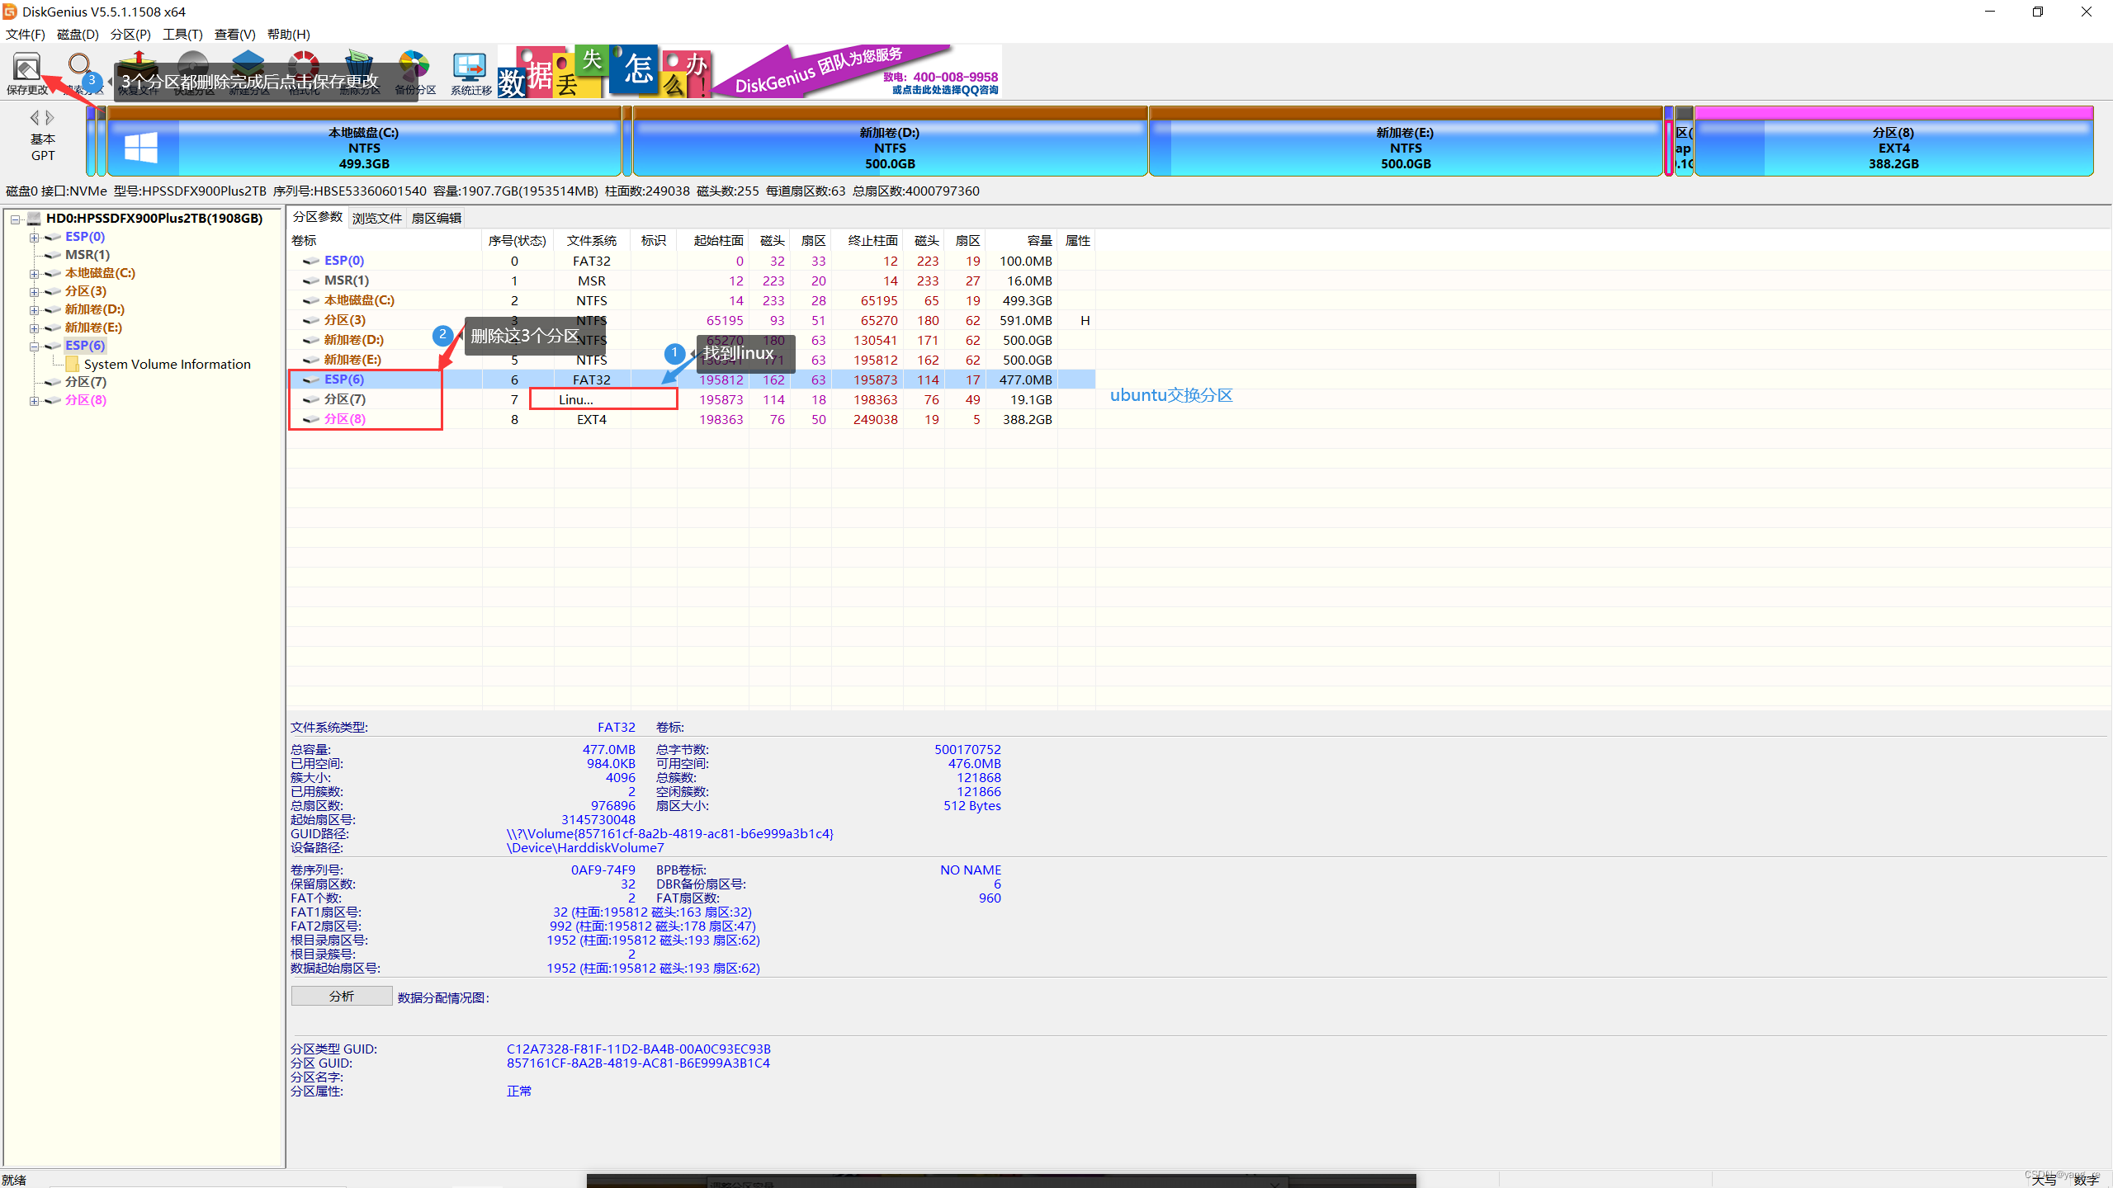Show the previous disk with left arrow
The image size is (2113, 1188).
35,118
